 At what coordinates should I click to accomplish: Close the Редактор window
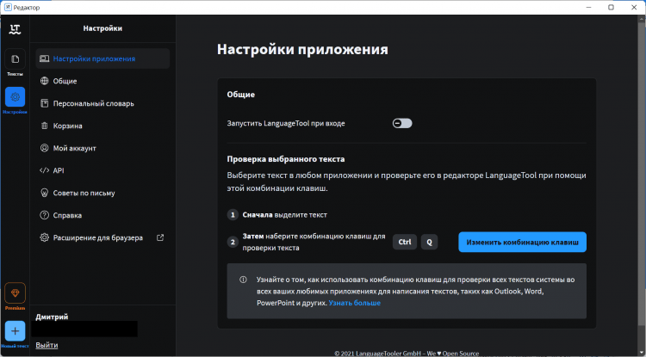click(x=634, y=8)
